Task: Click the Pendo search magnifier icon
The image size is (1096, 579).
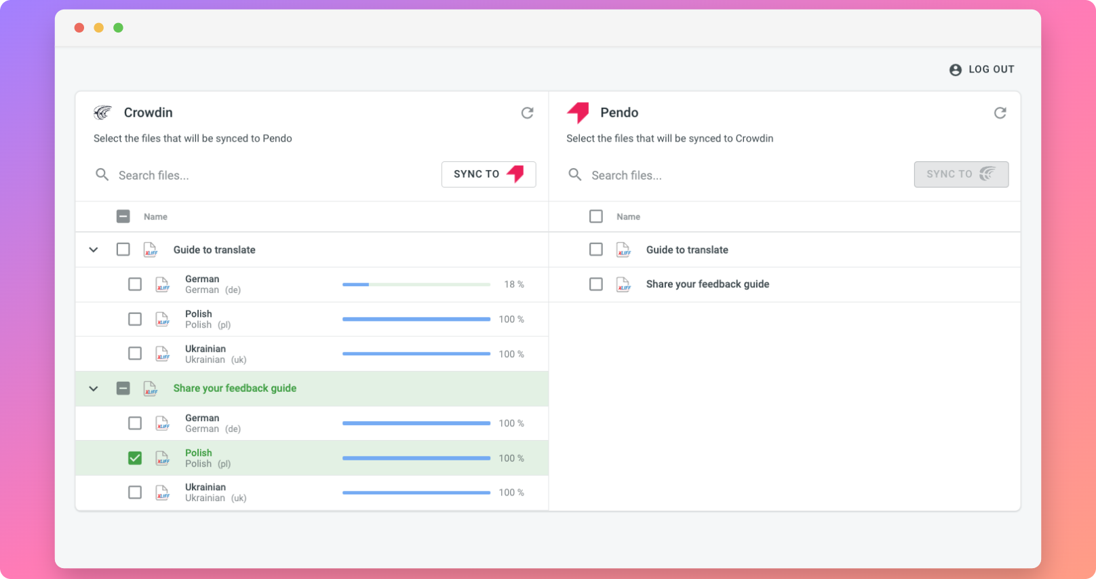Action: click(x=574, y=175)
